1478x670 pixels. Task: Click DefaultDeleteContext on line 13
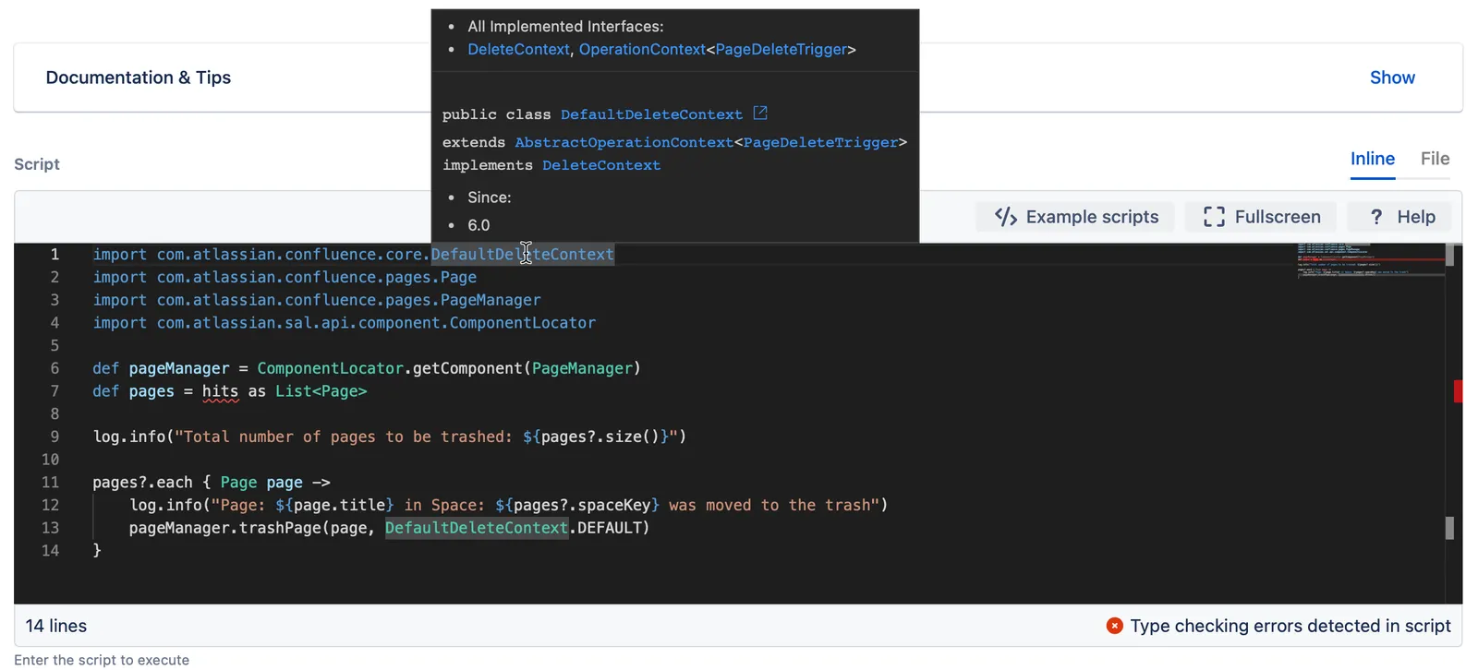(477, 528)
